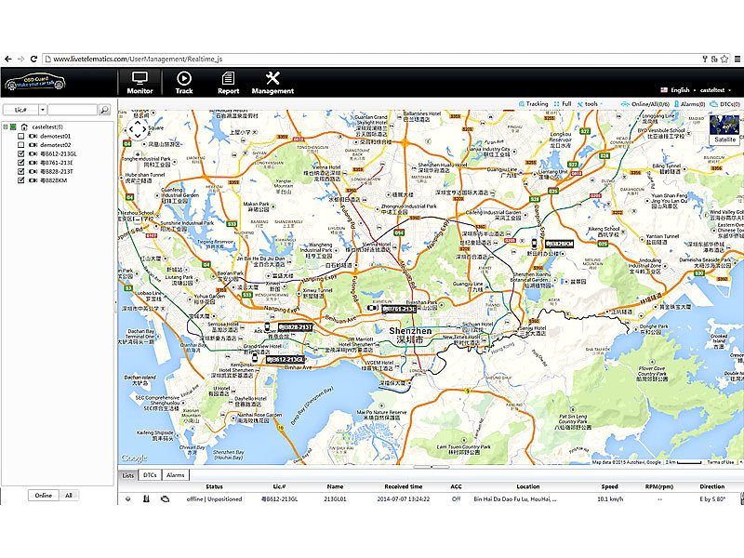The image size is (744, 558).
Task: Click the castelfest home group icon
Action: (x=24, y=127)
